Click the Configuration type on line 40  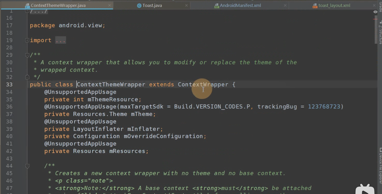pos(96,136)
